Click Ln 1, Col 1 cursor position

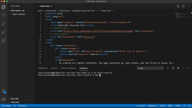pos(141,106)
